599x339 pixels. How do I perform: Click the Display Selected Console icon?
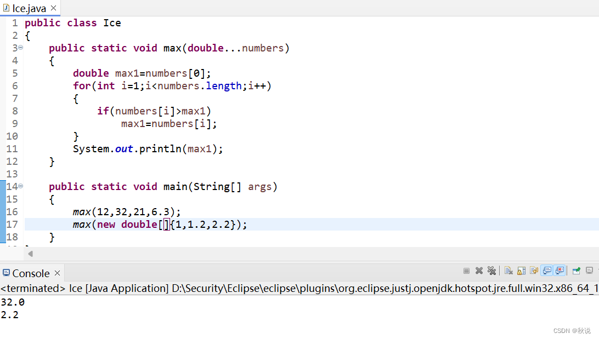click(x=590, y=271)
